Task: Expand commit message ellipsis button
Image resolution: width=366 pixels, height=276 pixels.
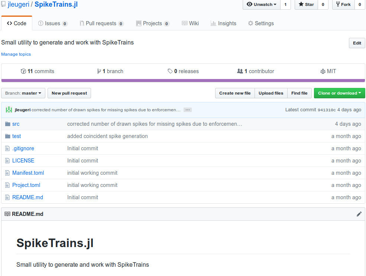Action: pos(187,110)
